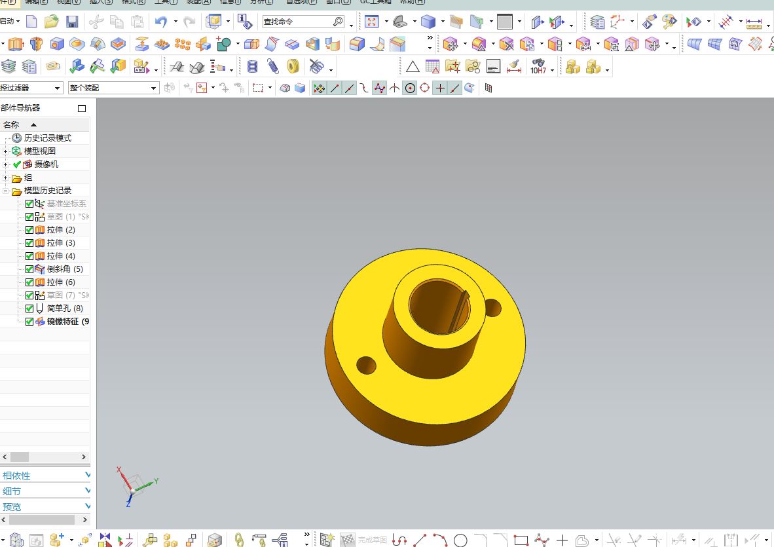Open the 10H7 tool dropdown arrow
Viewport: 774px width, 547px height.
552,70
